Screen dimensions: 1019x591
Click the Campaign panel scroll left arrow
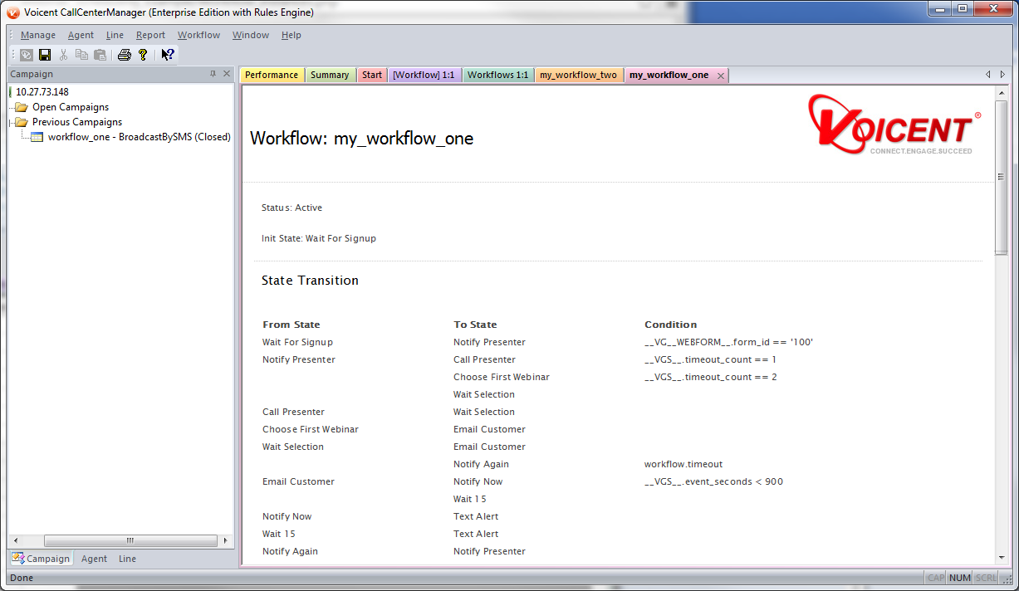point(16,540)
